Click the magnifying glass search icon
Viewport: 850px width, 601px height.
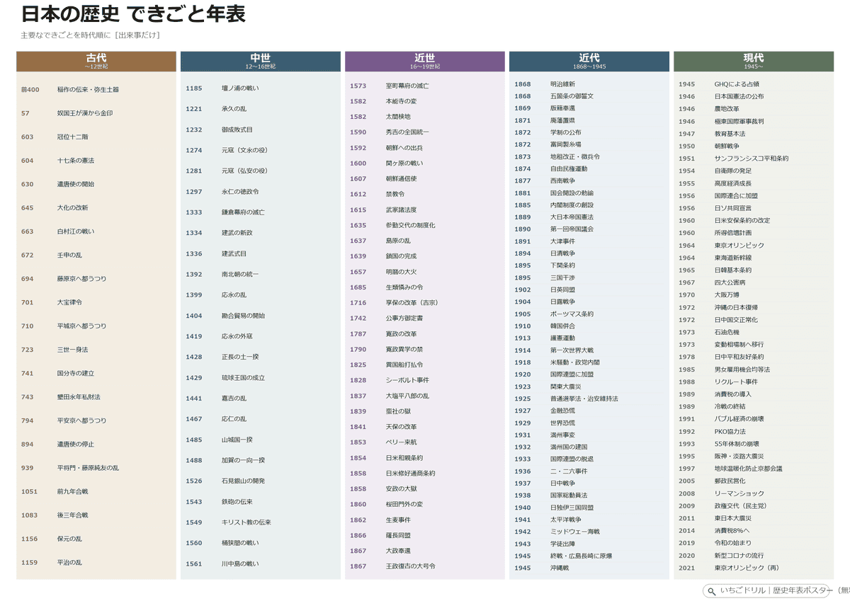point(710,591)
